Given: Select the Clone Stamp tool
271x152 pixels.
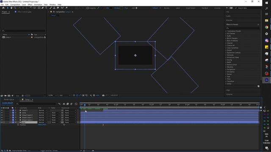Looking at the screenshot, I should [x=54, y=8].
